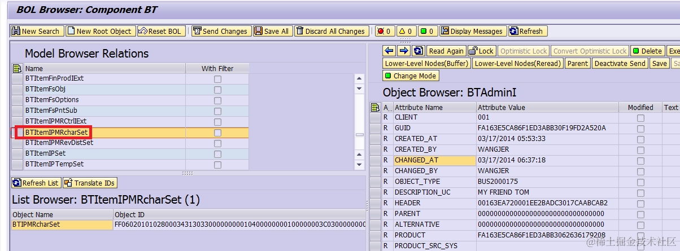Open red error messages counter

tap(385, 31)
